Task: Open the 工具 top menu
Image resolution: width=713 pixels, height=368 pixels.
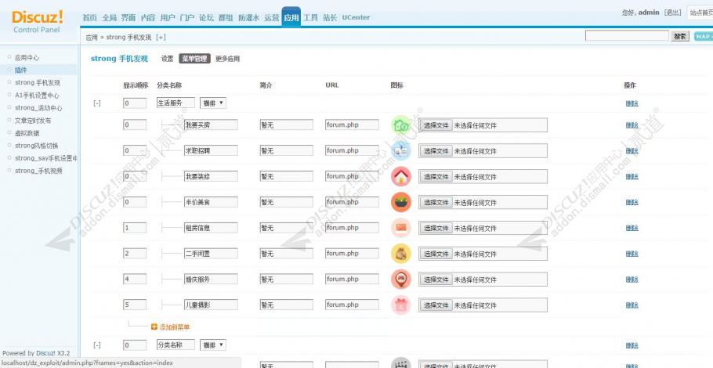Action: point(310,18)
